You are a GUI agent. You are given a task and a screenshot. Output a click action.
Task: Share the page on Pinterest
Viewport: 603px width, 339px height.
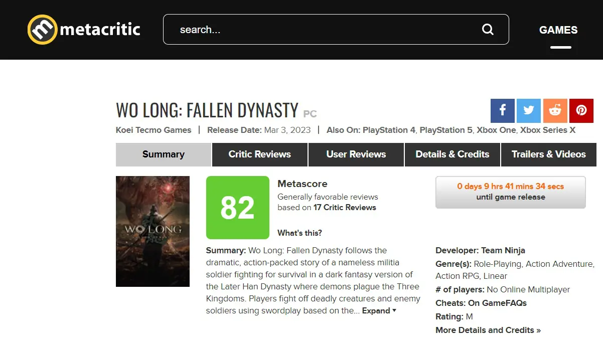(x=581, y=111)
